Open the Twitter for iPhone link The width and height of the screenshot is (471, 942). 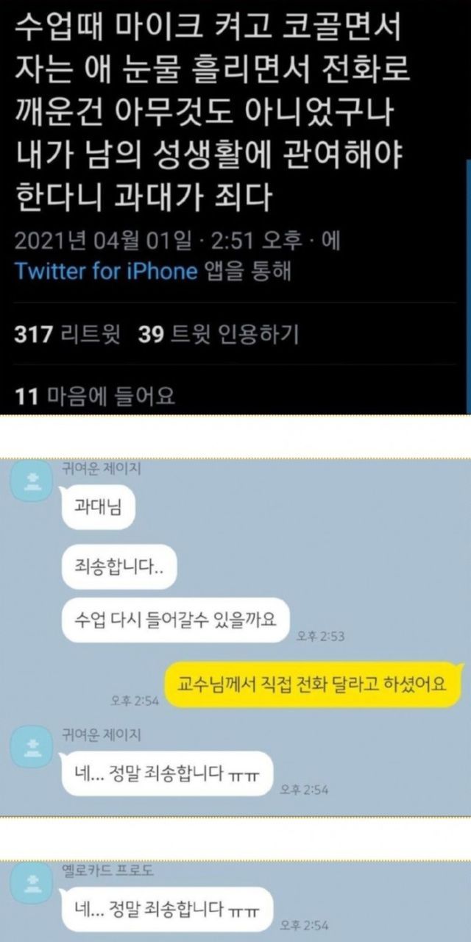tap(107, 271)
